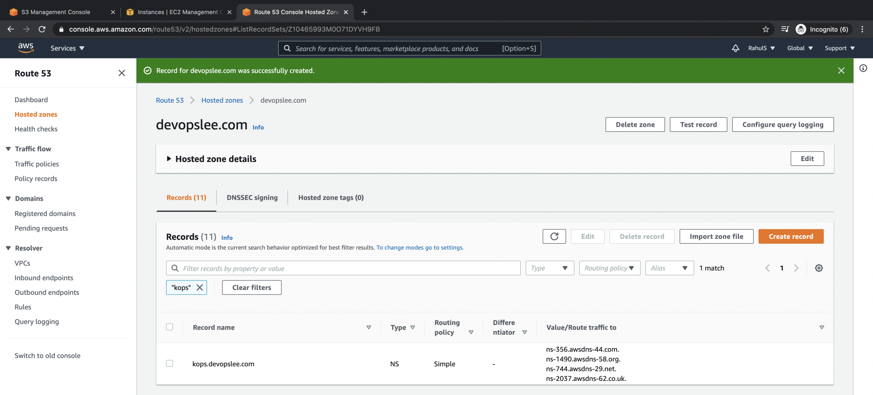
Task: Toggle the select-all checkbox in records header
Action: click(170, 327)
